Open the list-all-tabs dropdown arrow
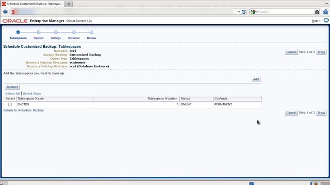The image size is (330, 185). (326, 4)
